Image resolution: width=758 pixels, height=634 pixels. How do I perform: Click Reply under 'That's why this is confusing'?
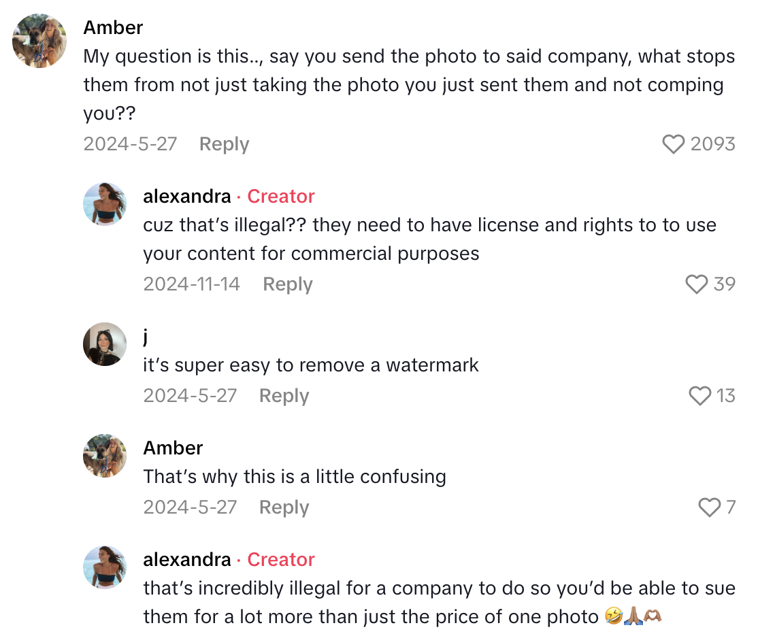tap(283, 507)
